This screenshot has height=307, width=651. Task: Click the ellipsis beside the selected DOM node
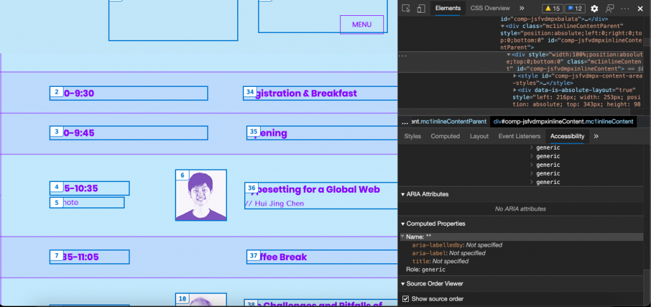point(402,55)
